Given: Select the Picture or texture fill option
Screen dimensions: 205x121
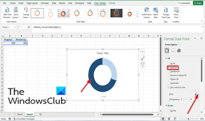Looking at the screenshot, I should (x=169, y=75).
